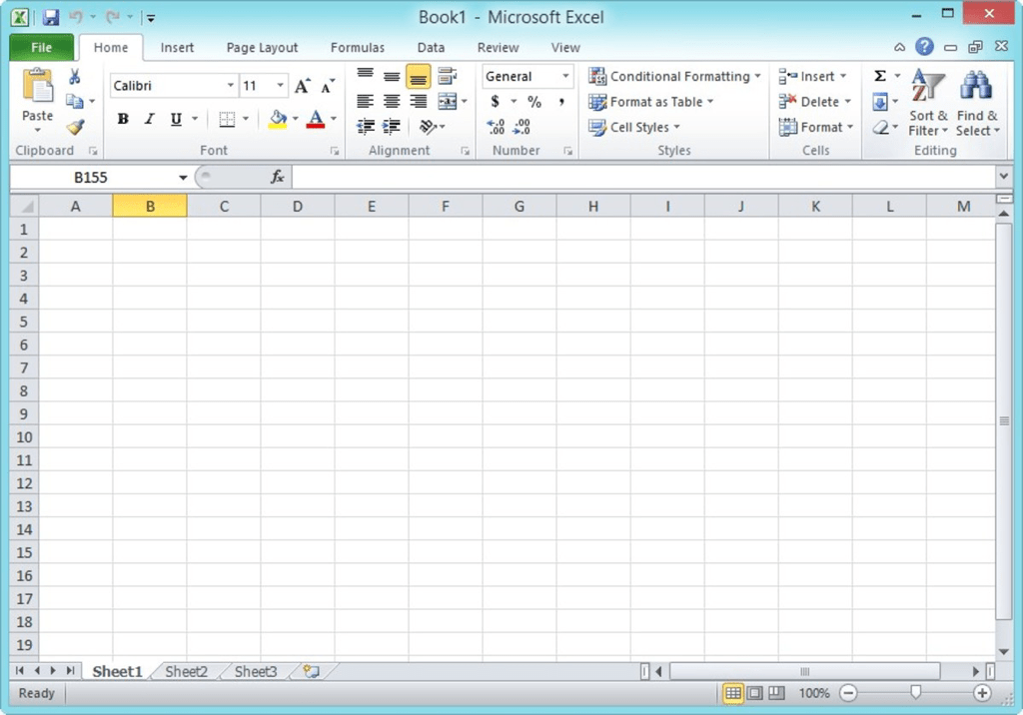Open the File tab
The width and height of the screenshot is (1023, 715).
click(x=41, y=48)
